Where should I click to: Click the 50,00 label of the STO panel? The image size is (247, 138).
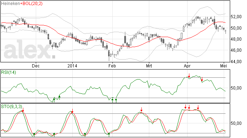point(236,123)
